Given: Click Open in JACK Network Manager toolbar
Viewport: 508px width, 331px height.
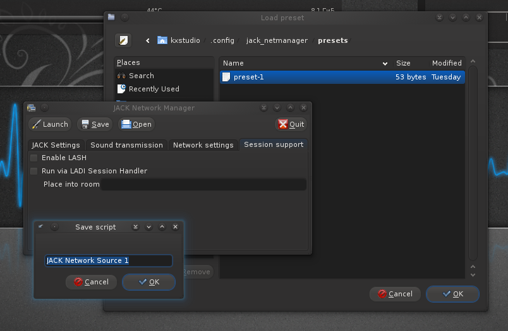Looking at the screenshot, I should tap(136, 124).
